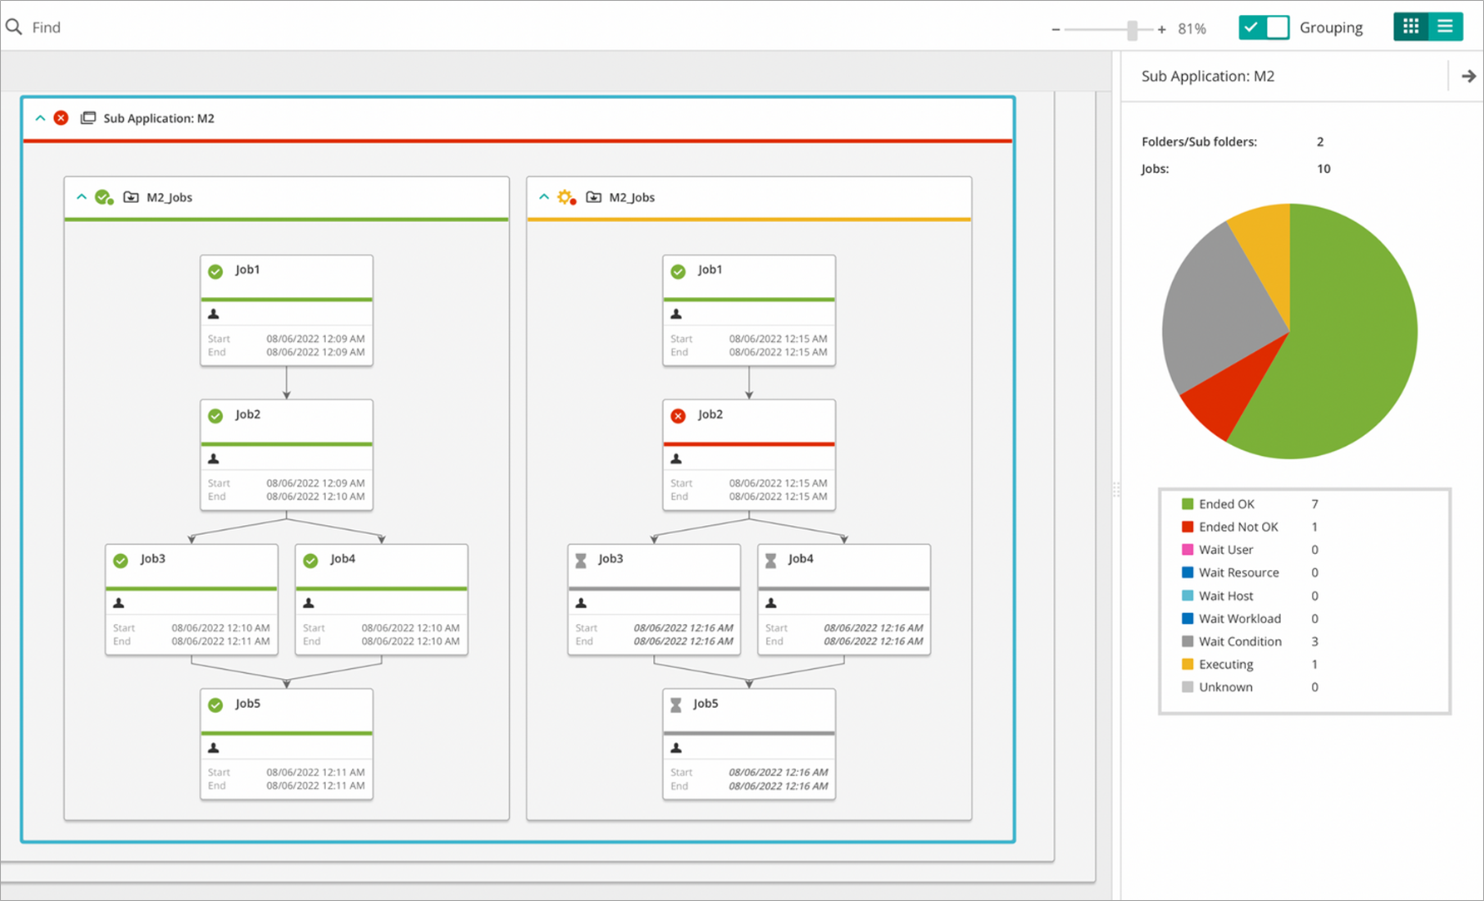Click the red error status icon beside Sub Application: M2
The width and height of the screenshot is (1484, 901).
point(61,118)
